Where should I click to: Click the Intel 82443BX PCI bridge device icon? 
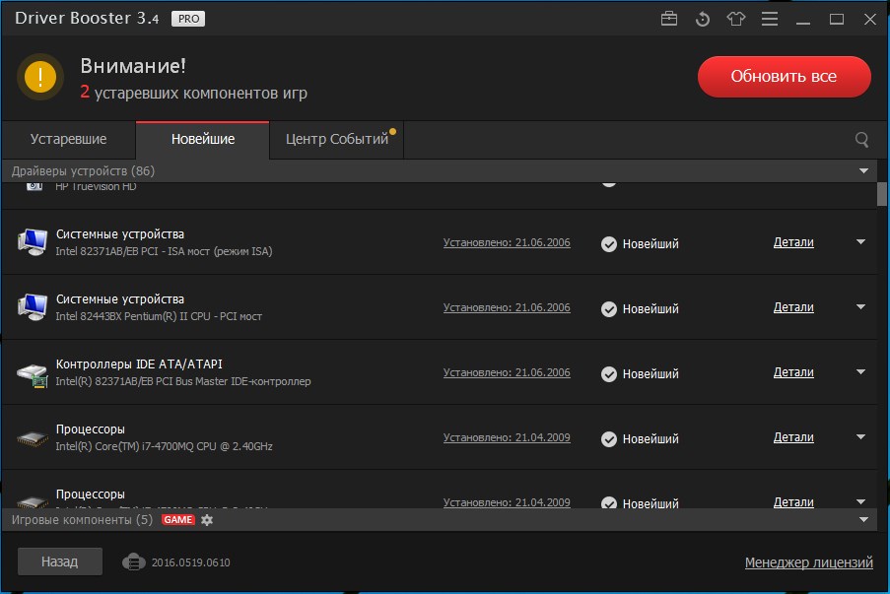33,307
